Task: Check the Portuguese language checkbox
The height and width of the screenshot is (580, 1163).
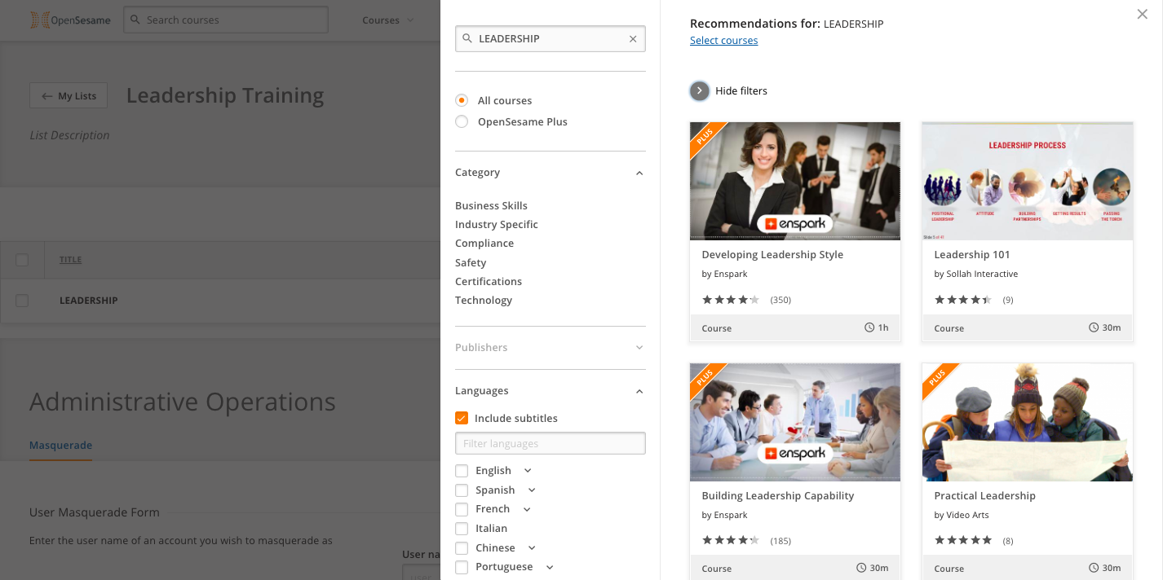Action: pyautogui.click(x=462, y=567)
